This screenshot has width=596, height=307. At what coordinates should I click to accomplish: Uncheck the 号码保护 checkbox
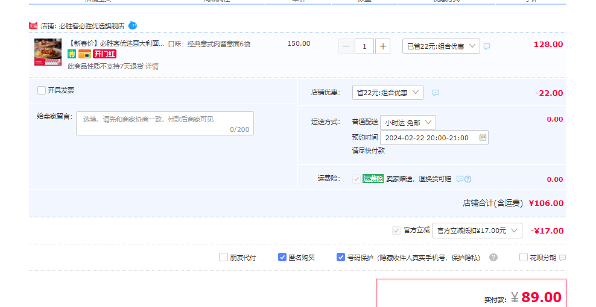341,257
